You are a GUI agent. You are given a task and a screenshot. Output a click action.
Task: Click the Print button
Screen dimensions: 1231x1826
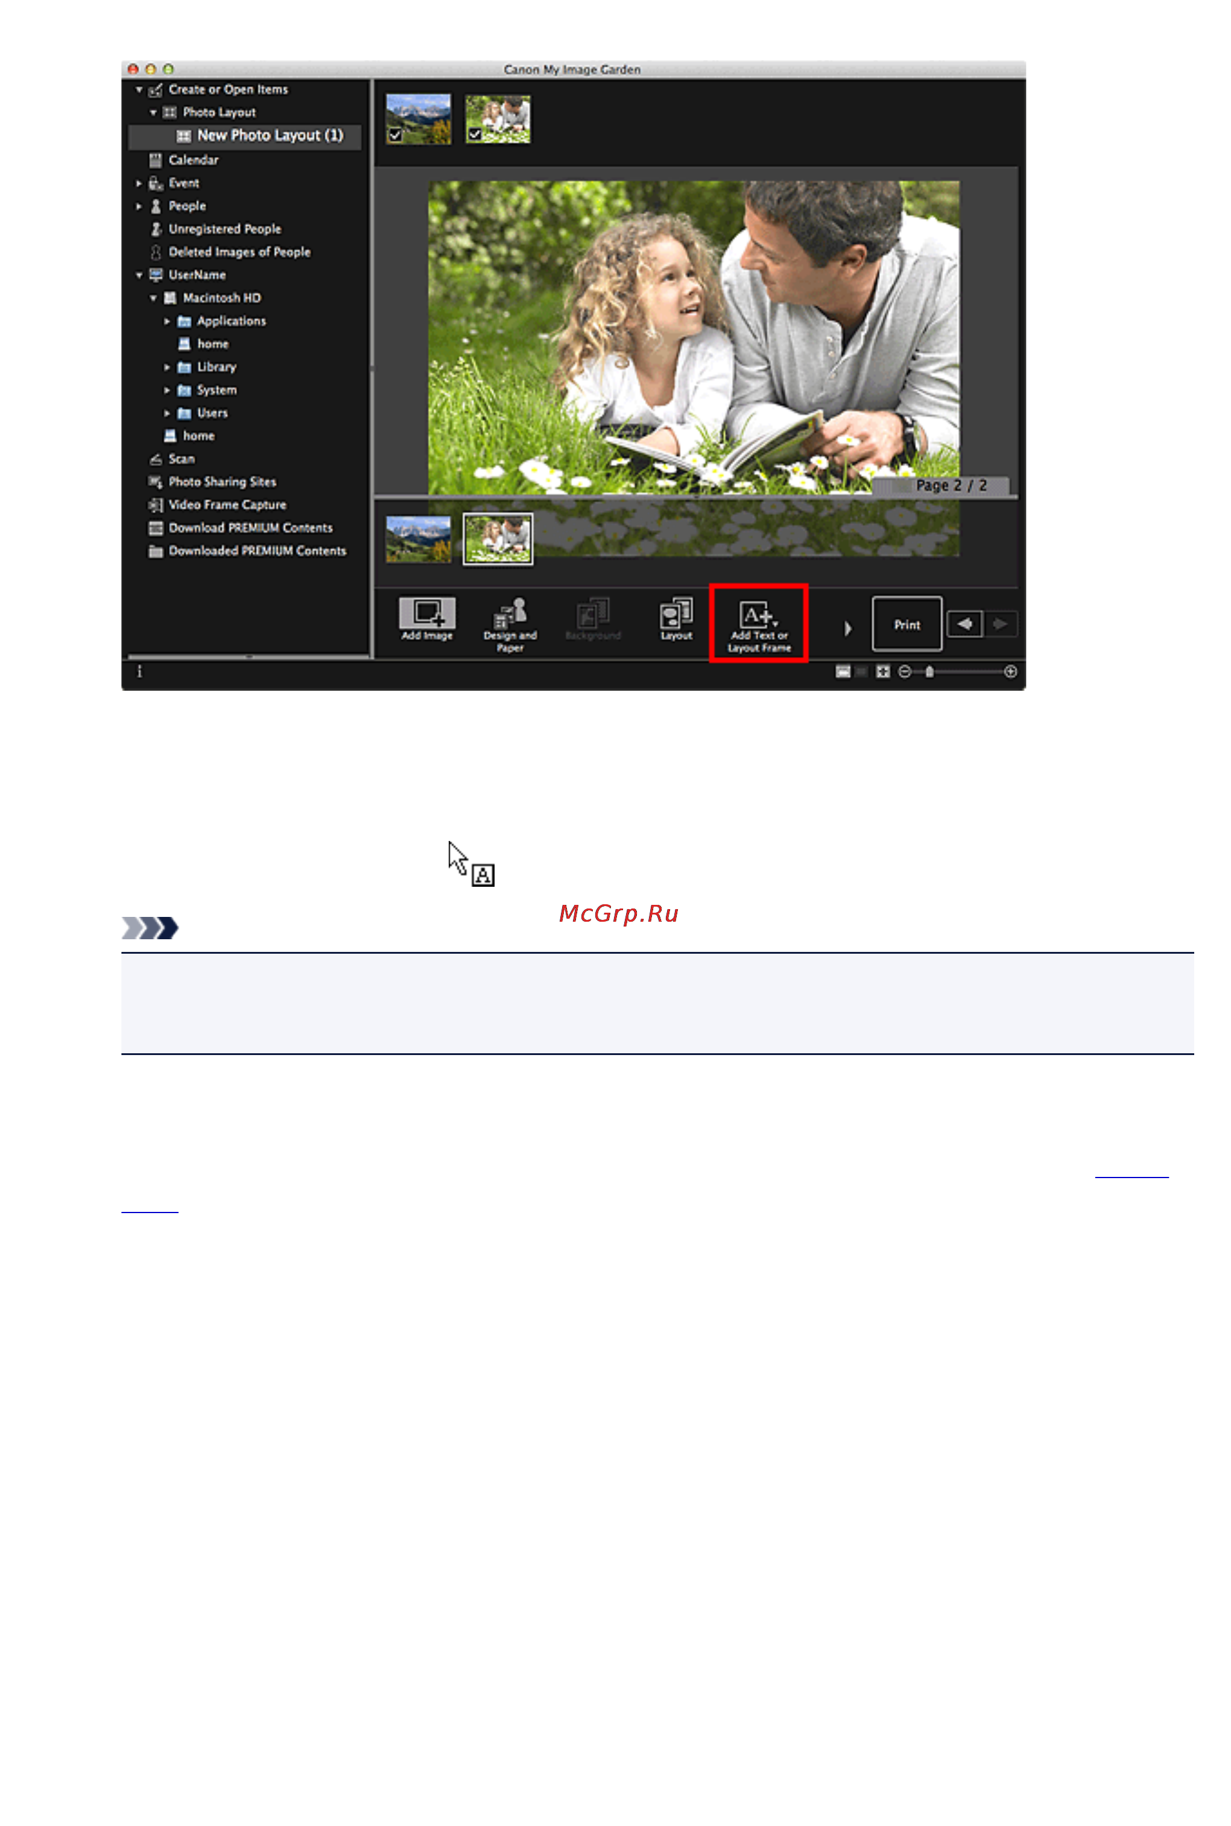(907, 624)
